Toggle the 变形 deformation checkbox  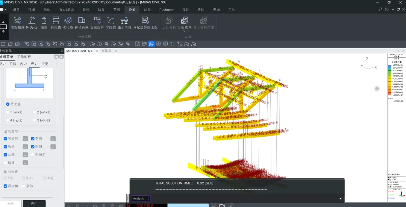(x=33, y=139)
